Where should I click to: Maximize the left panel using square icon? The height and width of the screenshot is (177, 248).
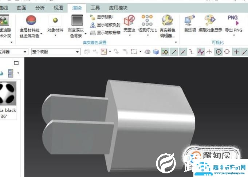click(16, 63)
